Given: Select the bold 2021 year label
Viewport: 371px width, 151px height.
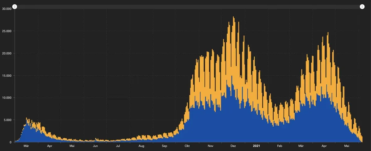Looking at the screenshot, I should (x=257, y=146).
